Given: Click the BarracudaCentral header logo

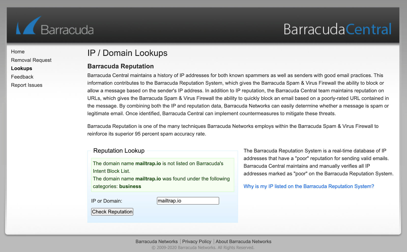Looking at the screenshot, I should [x=338, y=29].
